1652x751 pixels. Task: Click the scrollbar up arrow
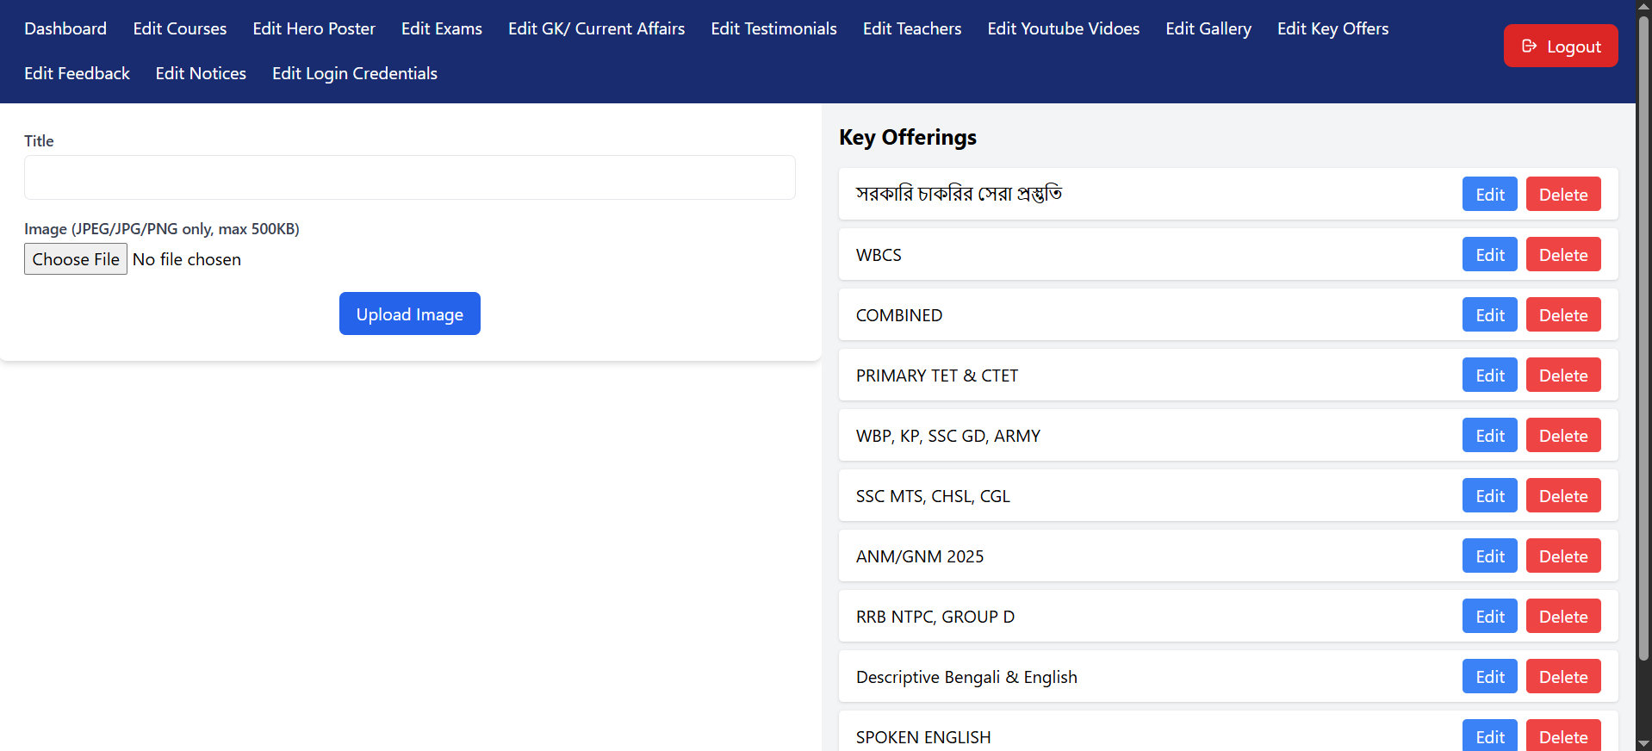1643,7
